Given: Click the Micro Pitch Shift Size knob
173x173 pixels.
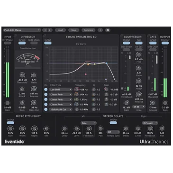Looking at the screenshot, I should pyautogui.click(x=10, y=128).
